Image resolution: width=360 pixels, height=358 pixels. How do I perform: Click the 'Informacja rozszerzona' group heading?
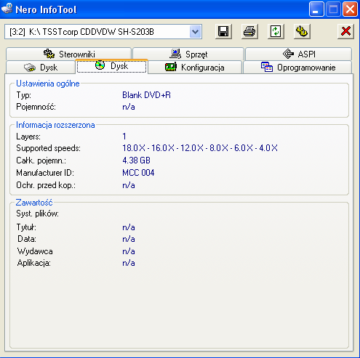55,125
